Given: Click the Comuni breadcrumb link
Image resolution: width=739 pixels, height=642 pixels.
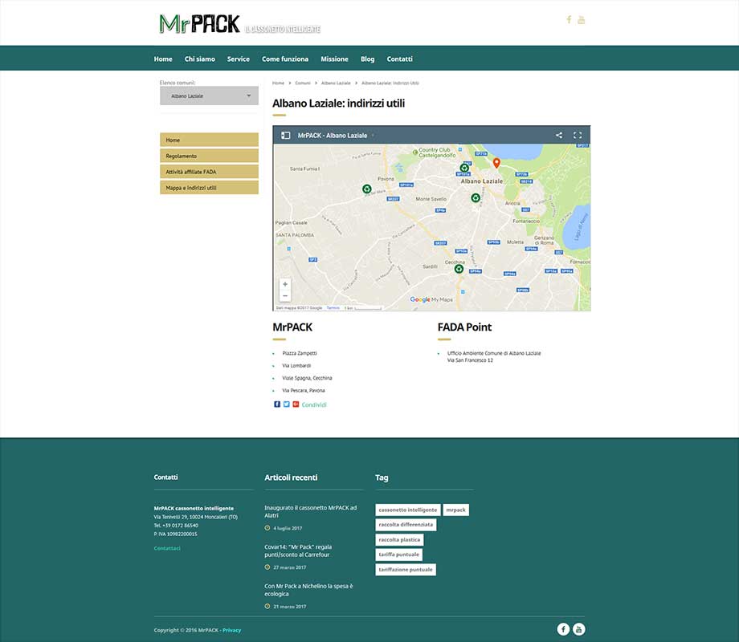Looking at the screenshot, I should pyautogui.click(x=303, y=83).
